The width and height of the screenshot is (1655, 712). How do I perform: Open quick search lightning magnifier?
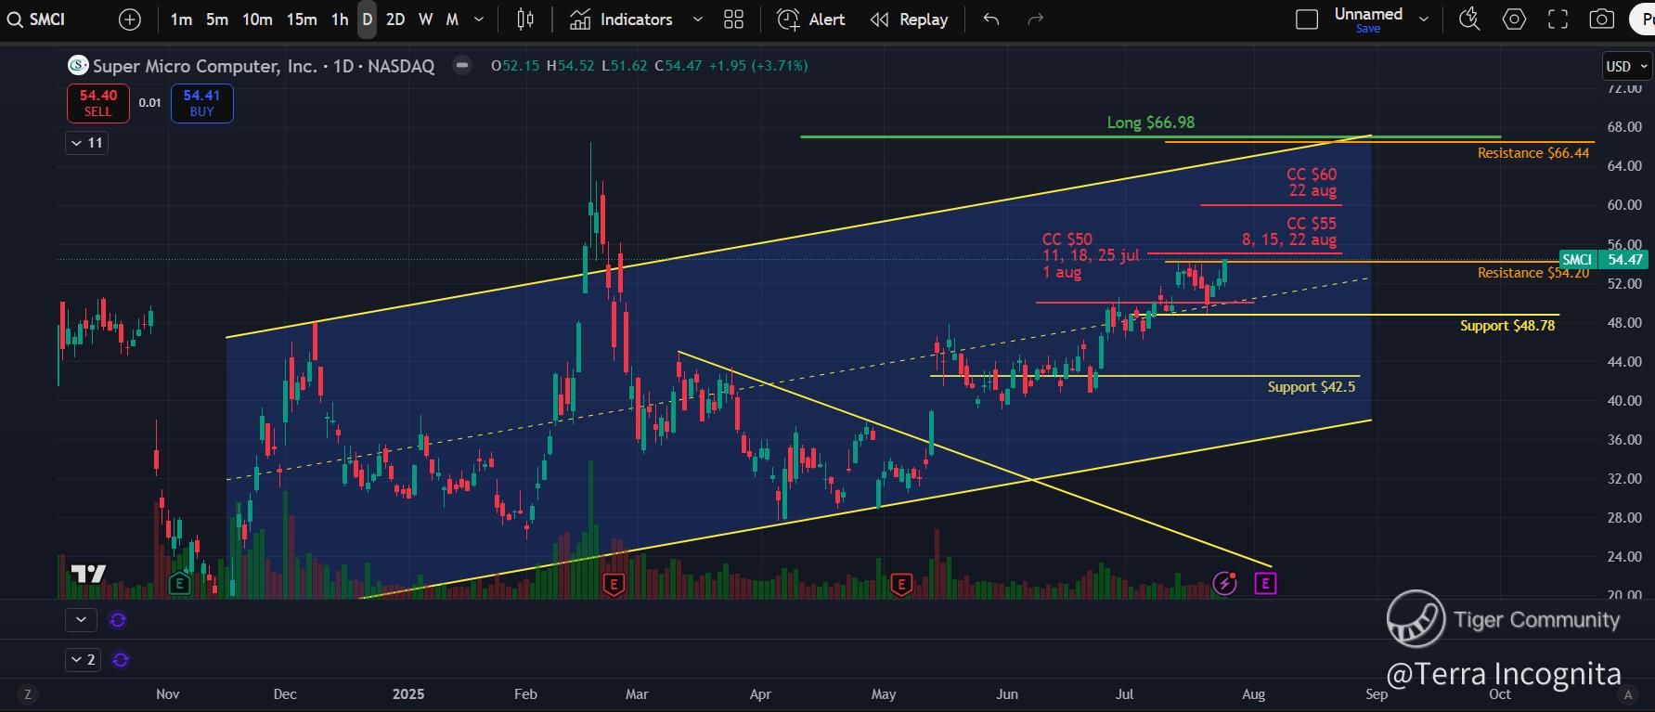click(1469, 19)
